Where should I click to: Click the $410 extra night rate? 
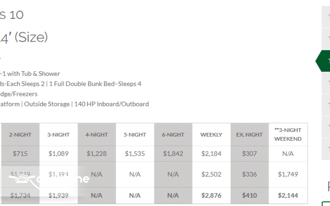pyautogui.click(x=250, y=195)
